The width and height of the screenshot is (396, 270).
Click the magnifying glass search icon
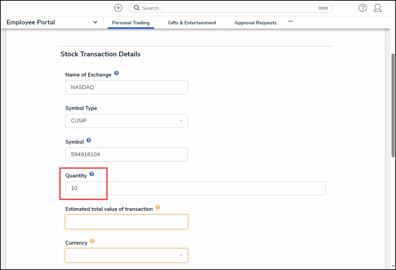point(137,8)
